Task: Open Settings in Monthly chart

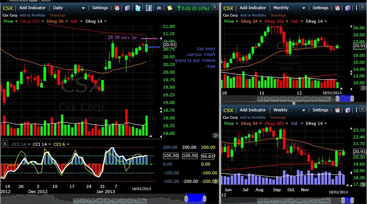Action: tap(321, 8)
